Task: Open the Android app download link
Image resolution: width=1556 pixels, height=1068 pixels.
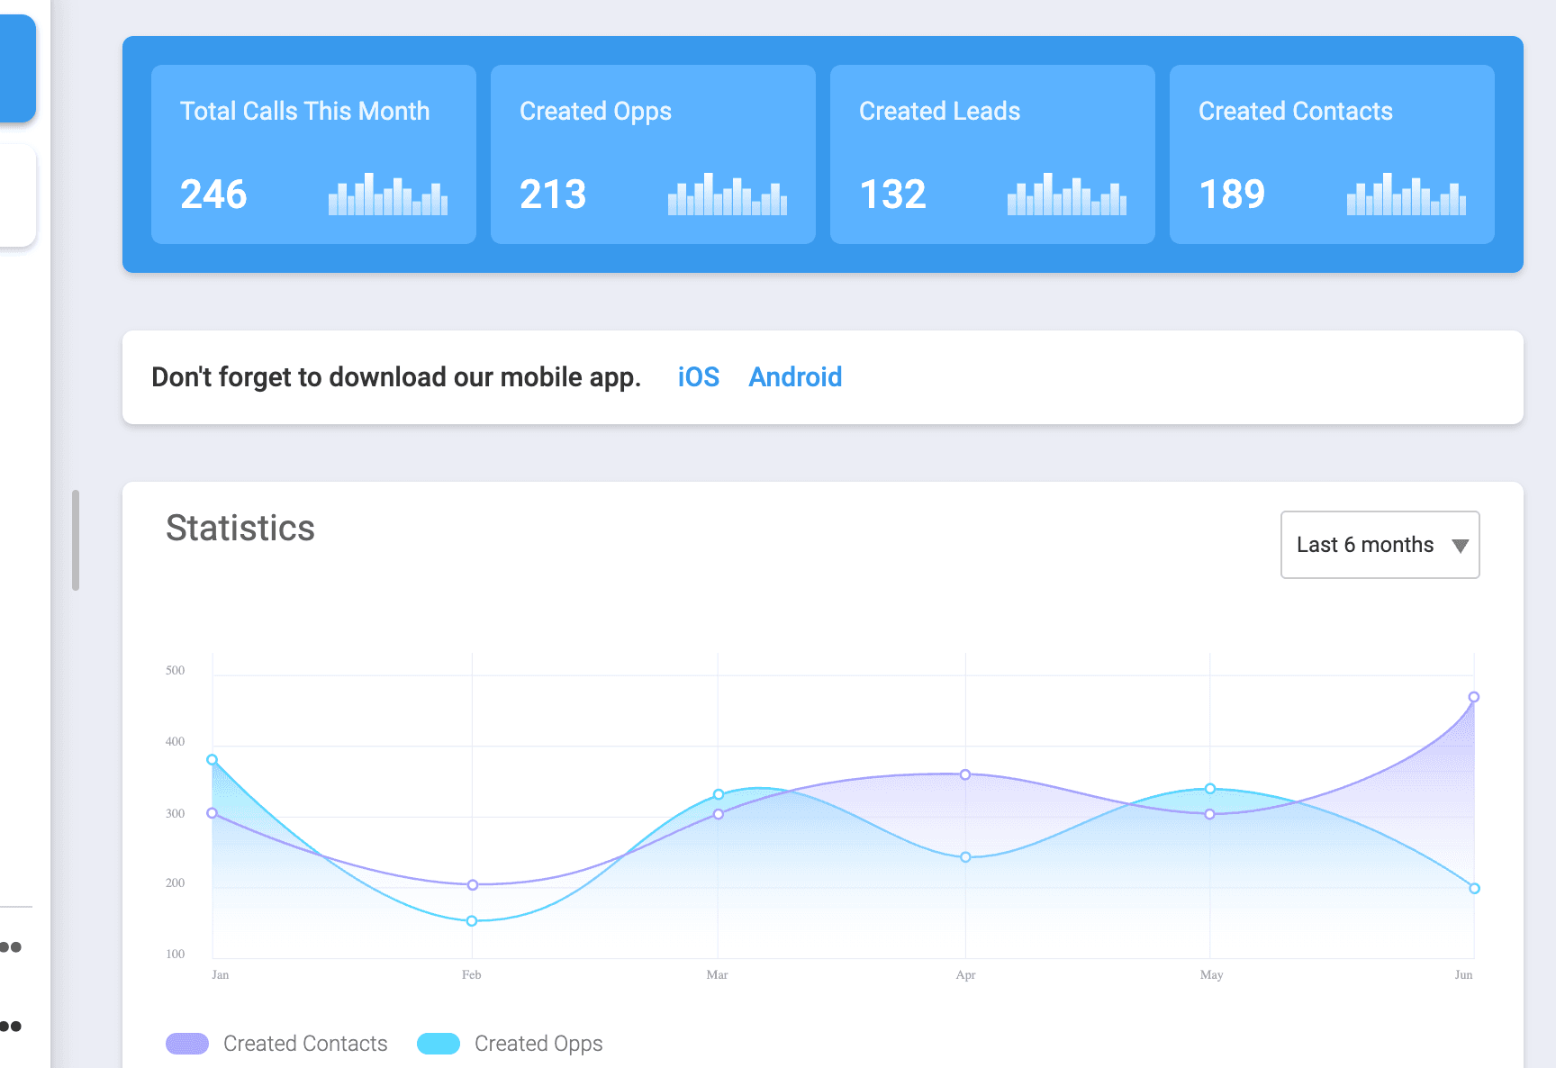Action: [795, 376]
